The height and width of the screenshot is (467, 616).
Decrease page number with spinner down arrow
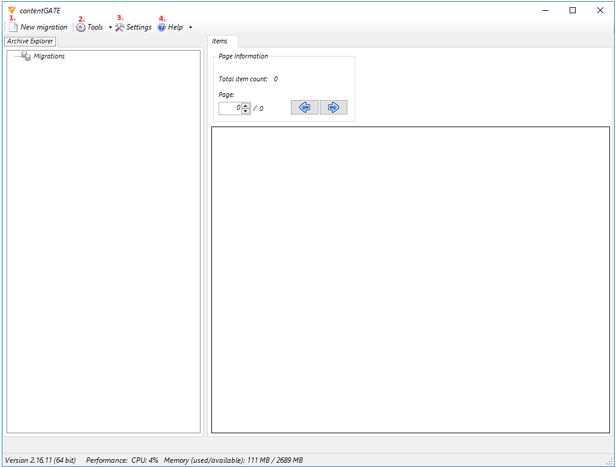coord(246,111)
